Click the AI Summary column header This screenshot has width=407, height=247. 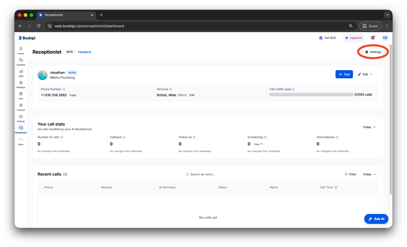167,187
